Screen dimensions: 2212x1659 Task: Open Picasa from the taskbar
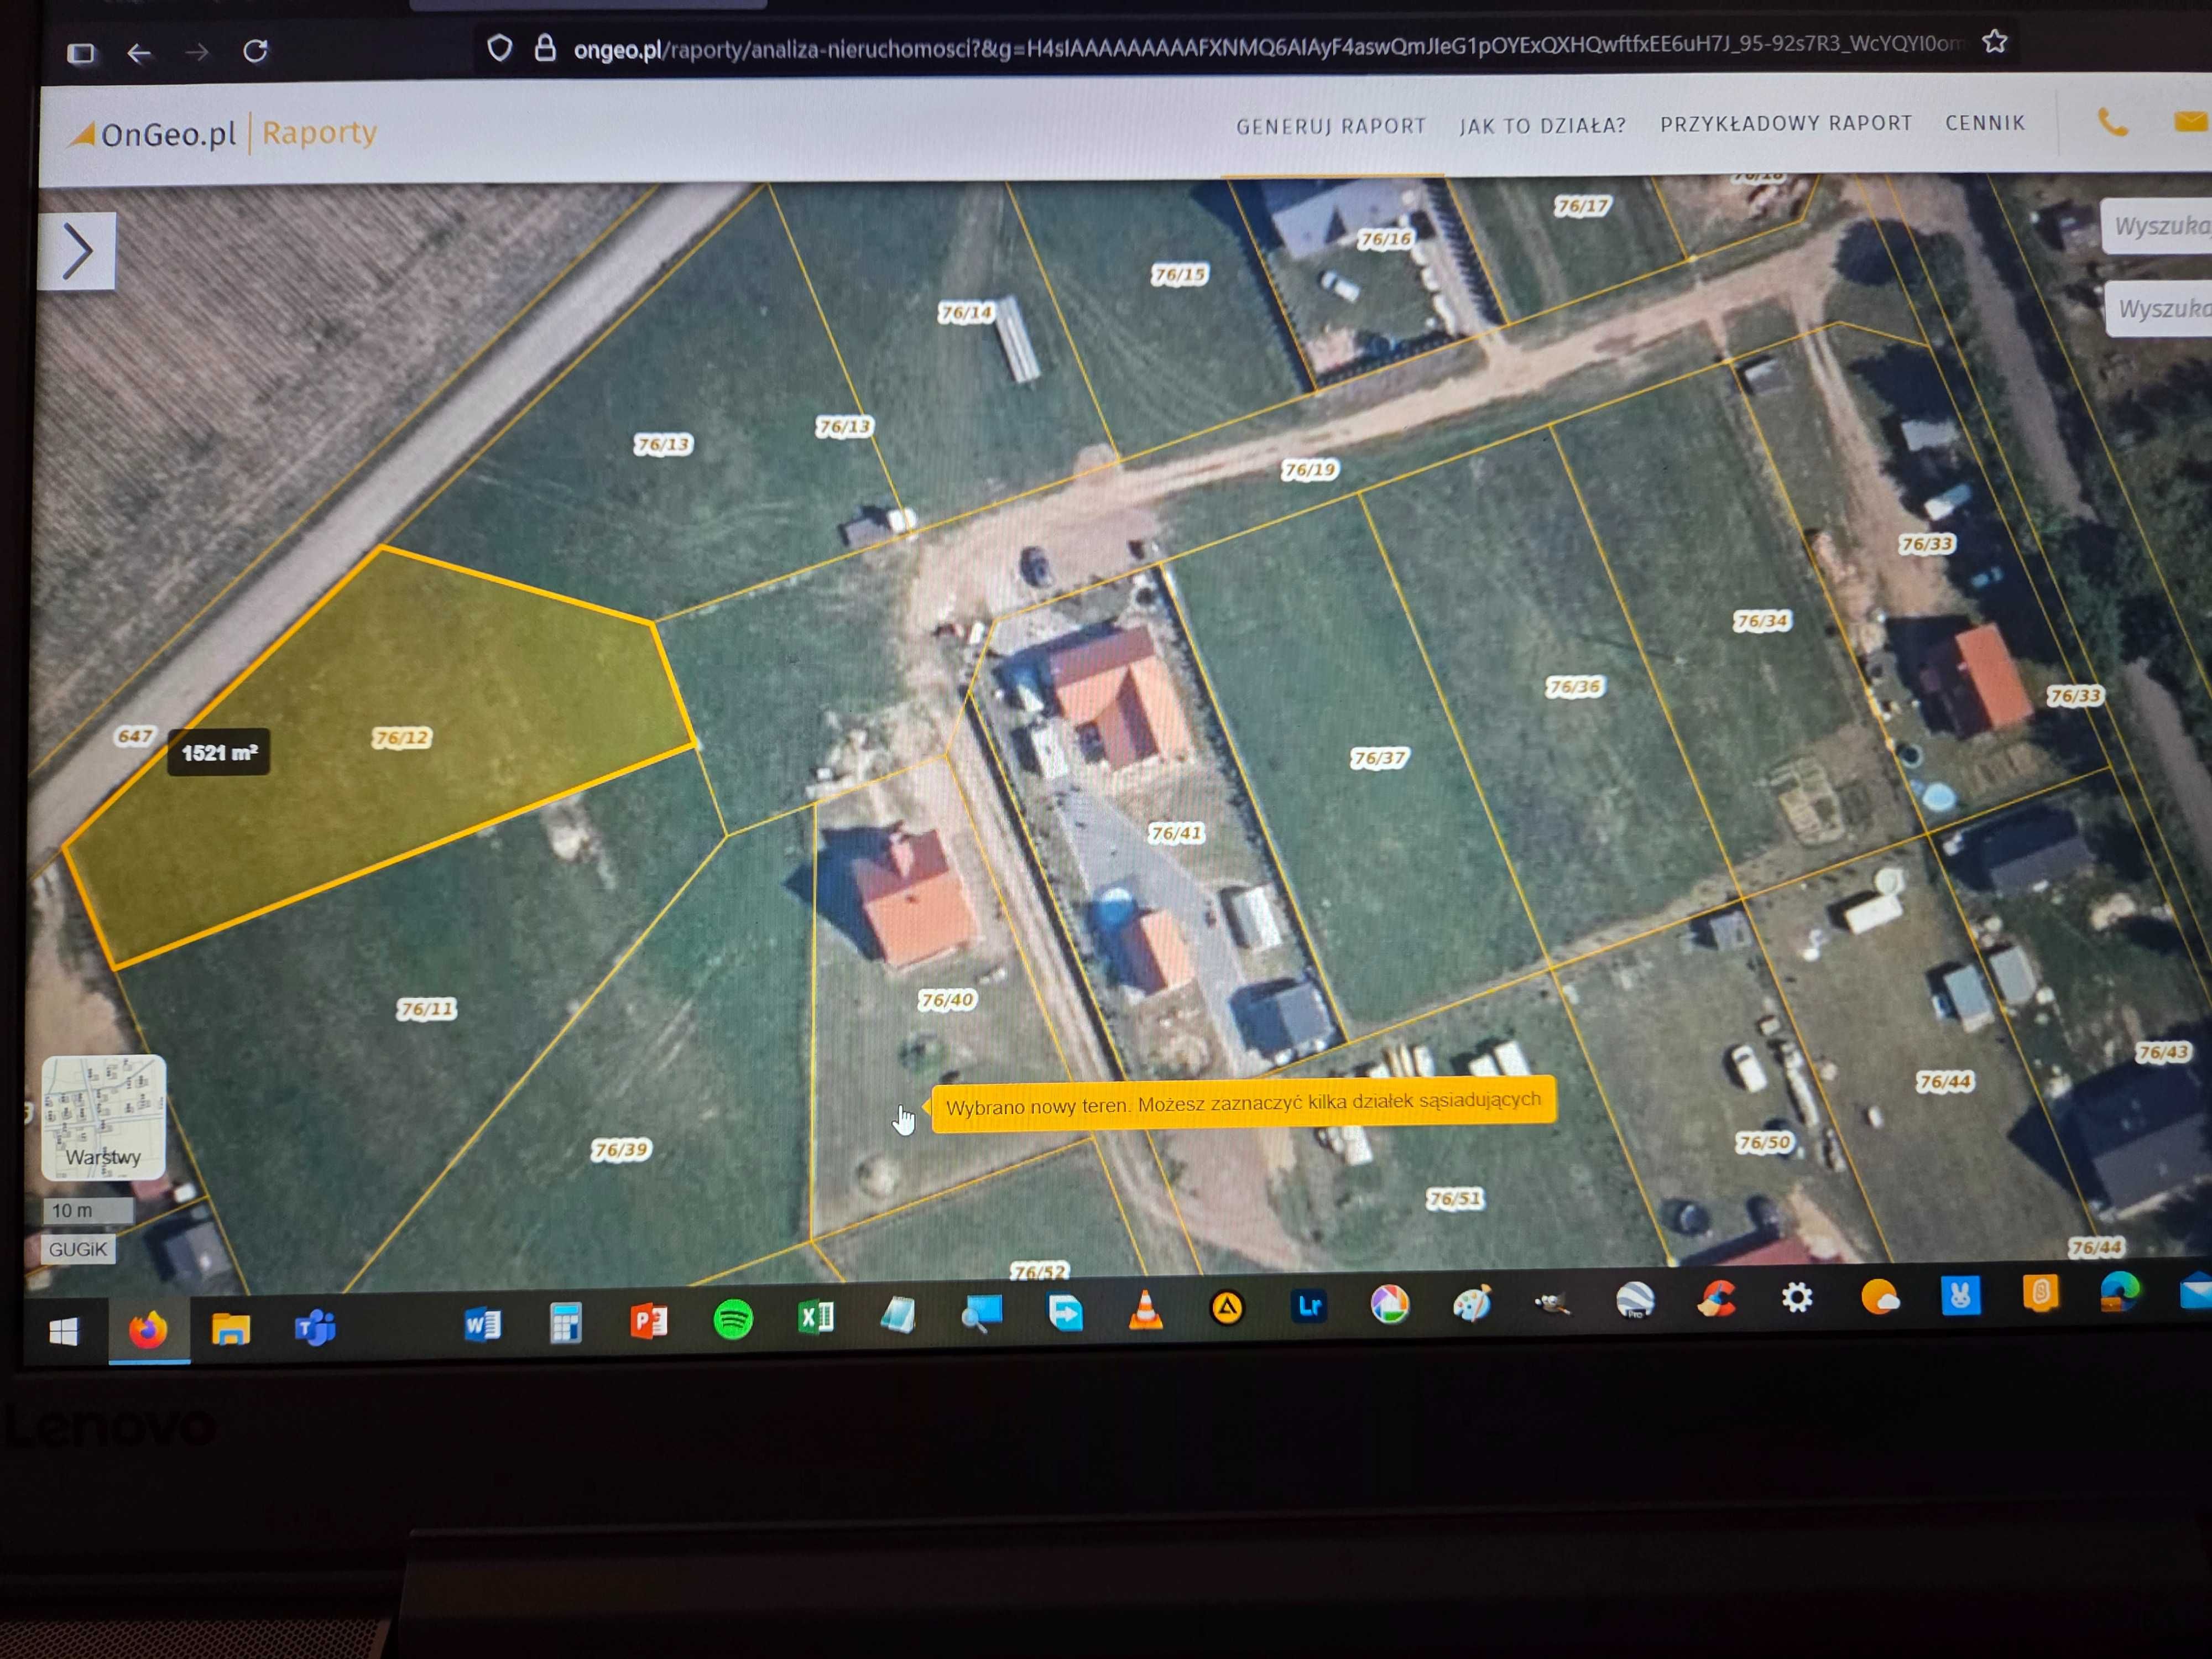1390,1304
